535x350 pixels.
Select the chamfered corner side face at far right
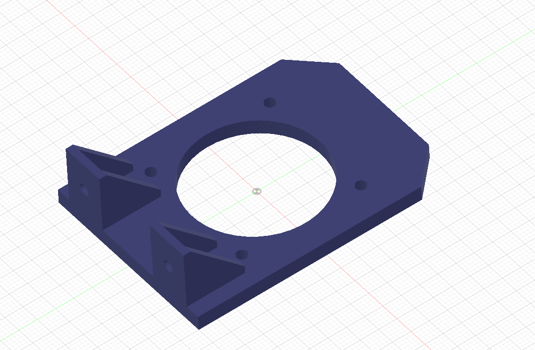coord(425,172)
